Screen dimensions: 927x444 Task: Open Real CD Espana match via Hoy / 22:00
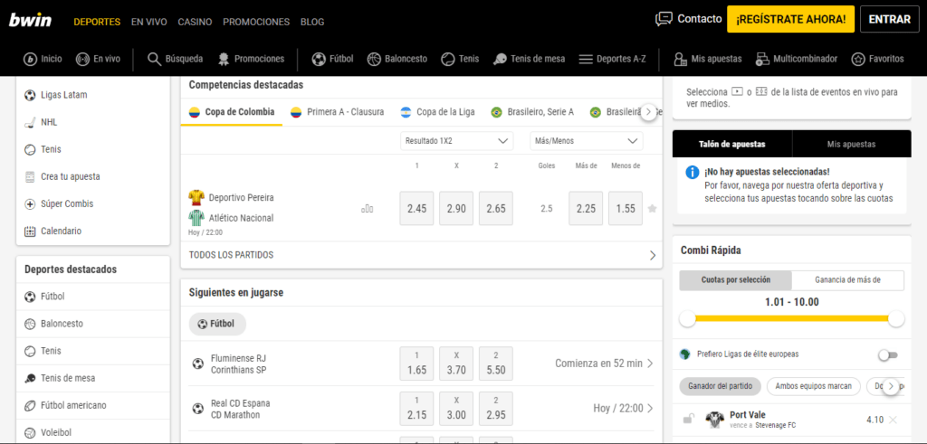pos(624,409)
